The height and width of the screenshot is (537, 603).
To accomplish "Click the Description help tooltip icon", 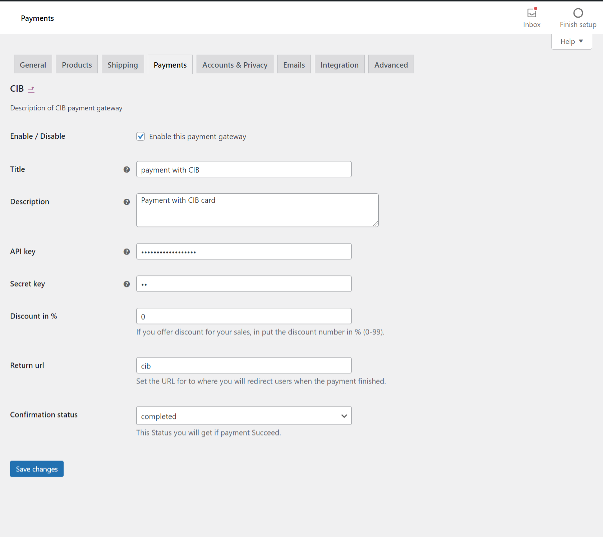I will click(x=126, y=202).
